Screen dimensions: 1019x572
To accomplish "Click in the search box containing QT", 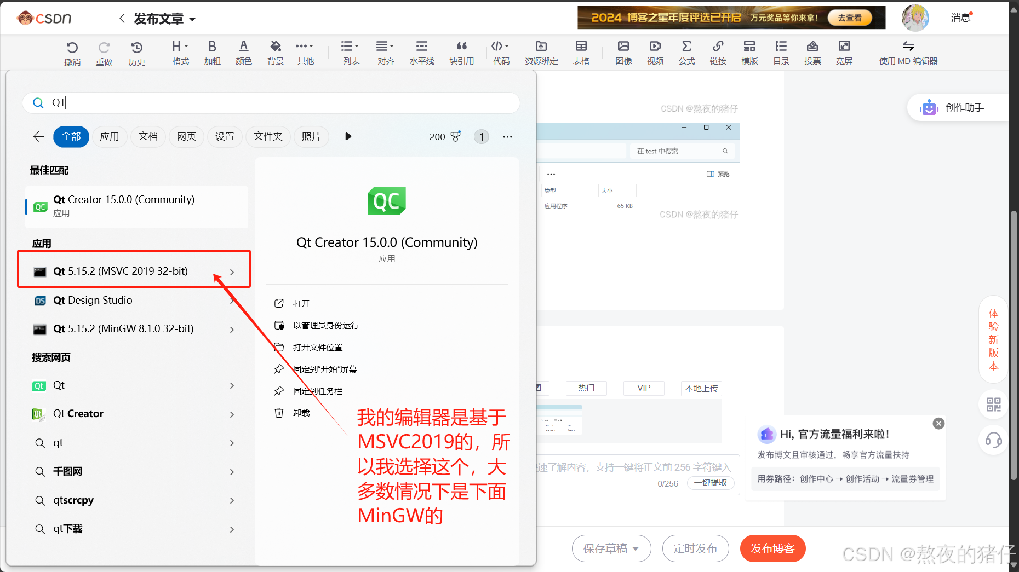I will pos(271,103).
